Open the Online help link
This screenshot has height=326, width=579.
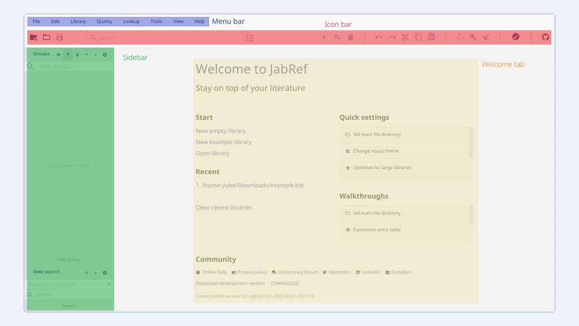coord(211,272)
